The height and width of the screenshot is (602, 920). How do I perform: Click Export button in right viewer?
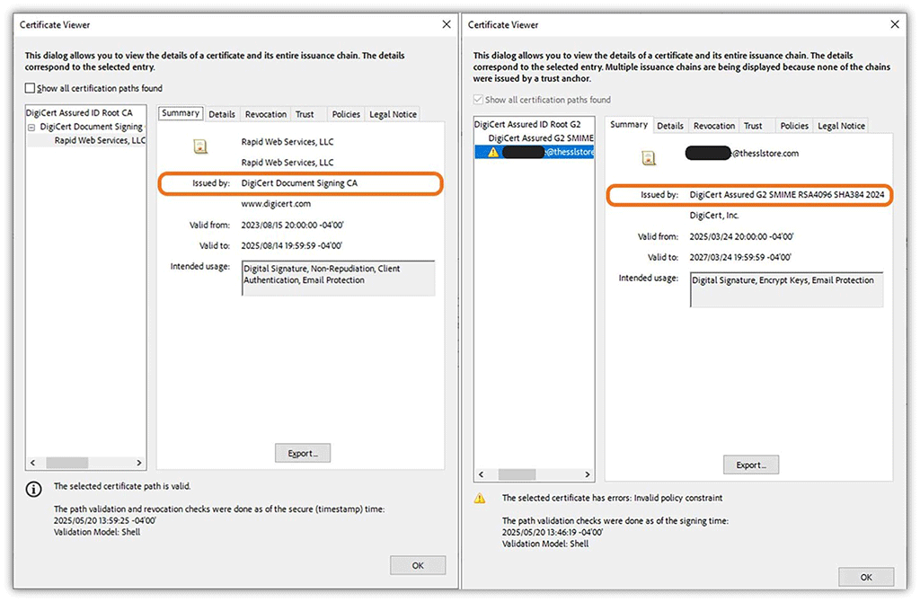click(751, 465)
